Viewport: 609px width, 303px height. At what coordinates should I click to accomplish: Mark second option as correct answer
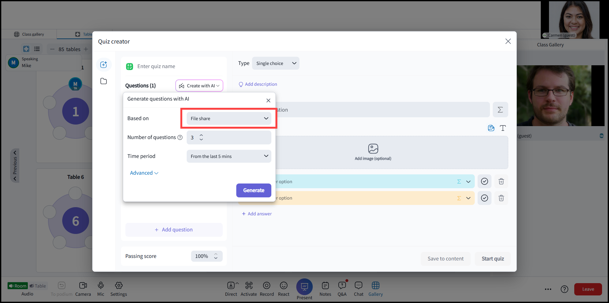coord(485,198)
